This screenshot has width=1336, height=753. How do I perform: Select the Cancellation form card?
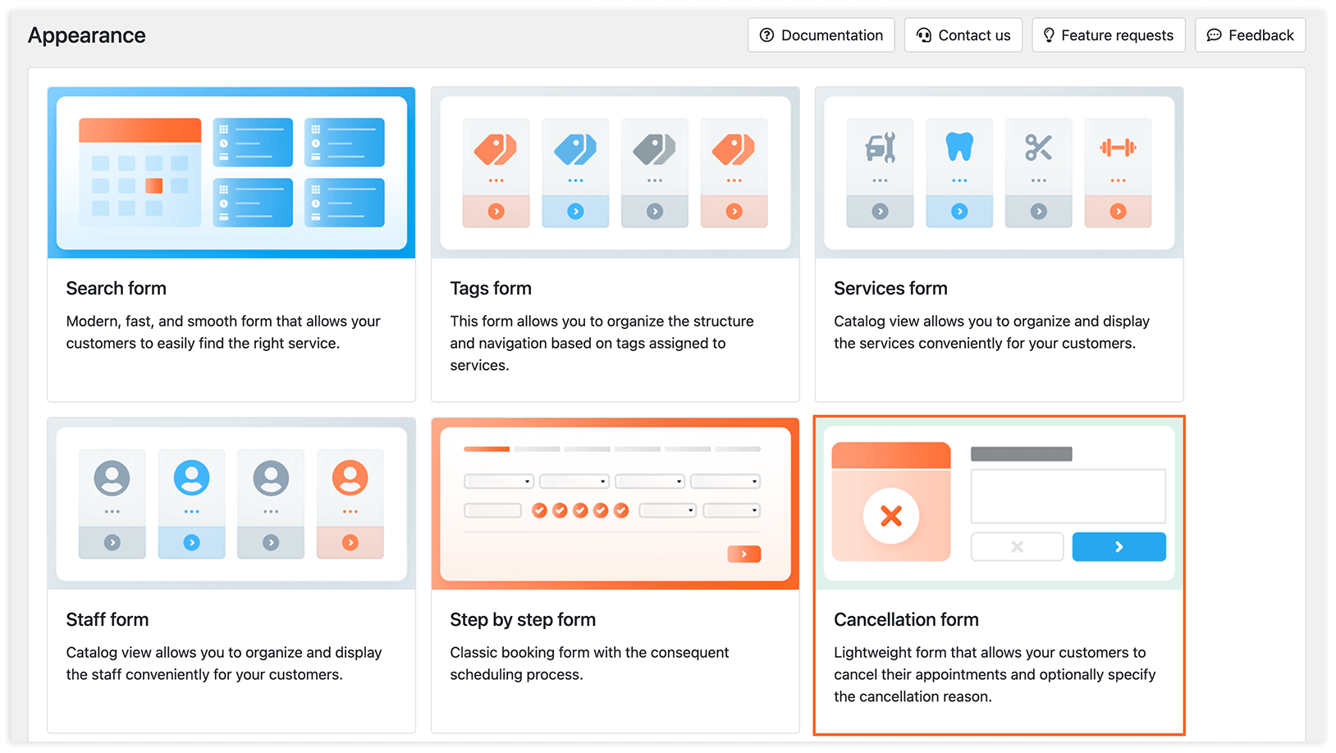(999, 574)
